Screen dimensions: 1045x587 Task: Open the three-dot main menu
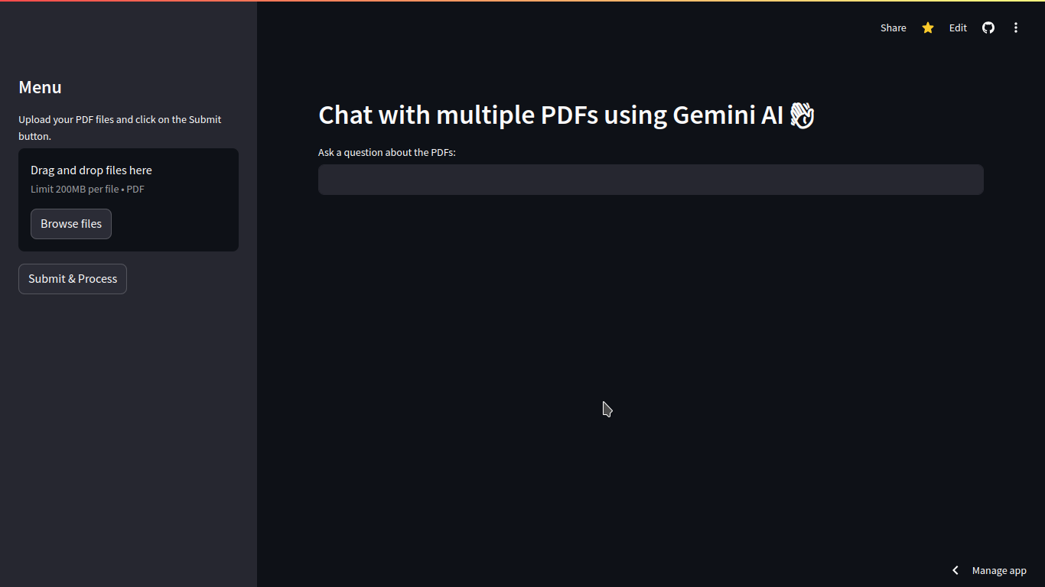click(x=1016, y=28)
